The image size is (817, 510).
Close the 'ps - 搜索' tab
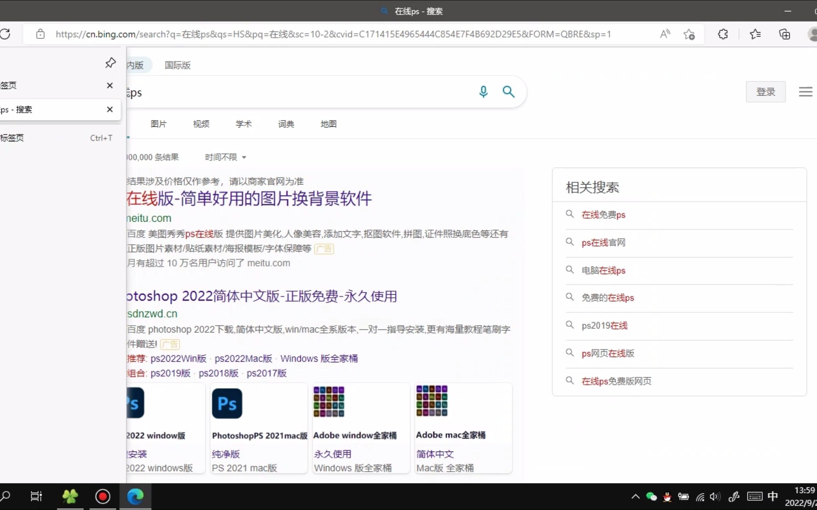[110, 109]
